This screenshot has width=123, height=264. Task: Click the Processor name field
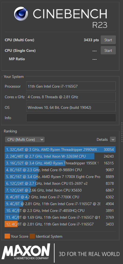pos(71,86)
